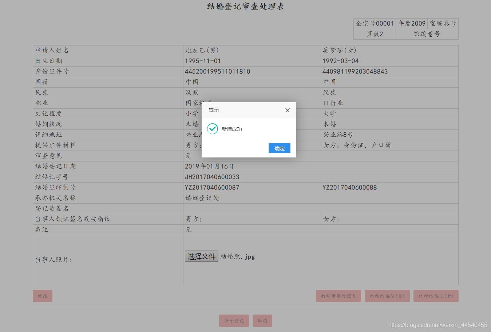Click the 登记员签名 row label
Screen dimensions: 491x332
tap(52, 209)
